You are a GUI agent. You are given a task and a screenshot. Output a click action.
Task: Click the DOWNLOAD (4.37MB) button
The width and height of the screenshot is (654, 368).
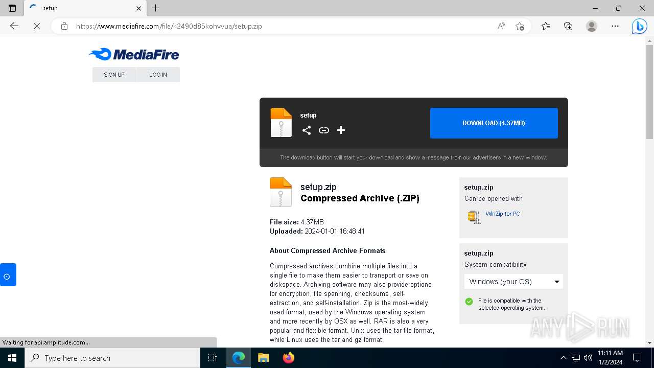[x=494, y=123]
